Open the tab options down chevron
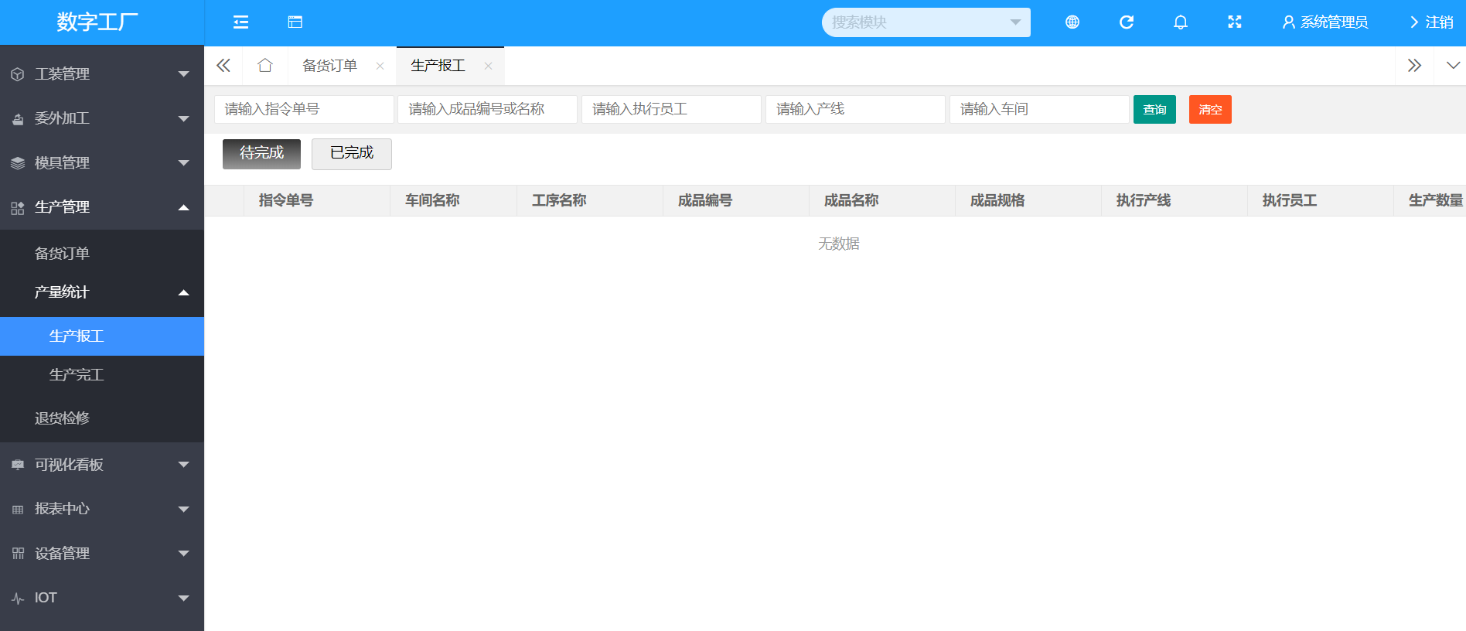This screenshot has width=1466, height=631. click(1453, 66)
